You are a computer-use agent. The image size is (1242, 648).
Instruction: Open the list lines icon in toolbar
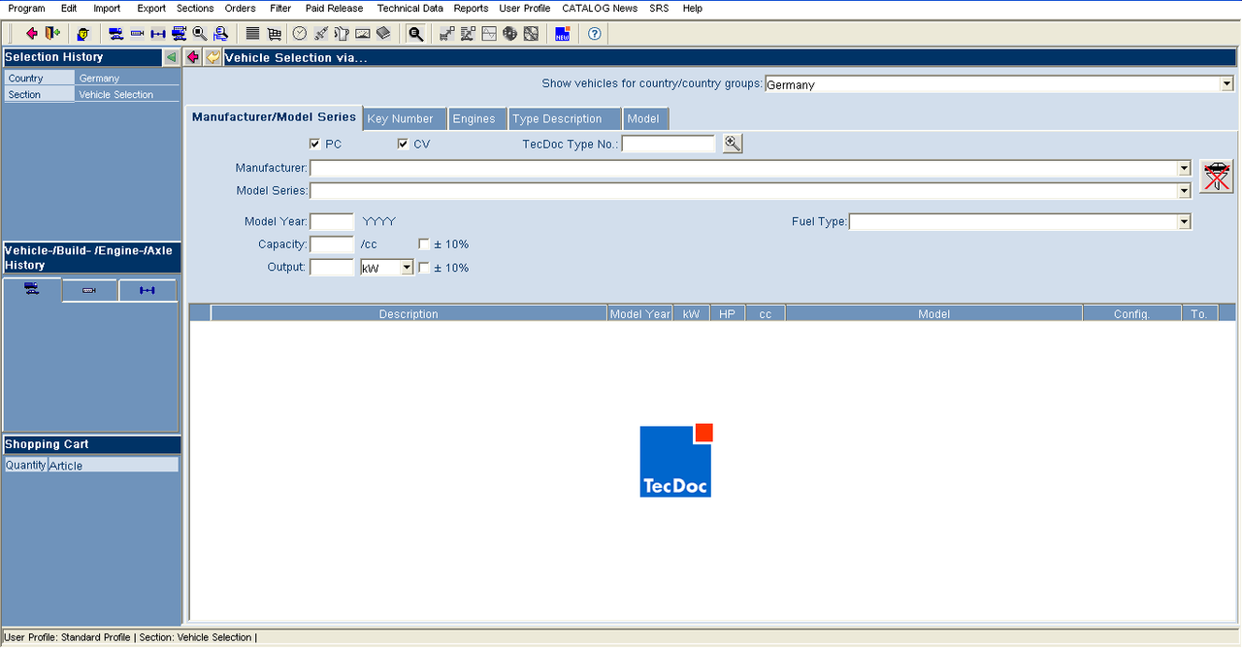click(252, 33)
